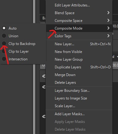Expand arrow next to Composite Mode
This screenshot has height=134, width=118.
(x=108, y=28)
